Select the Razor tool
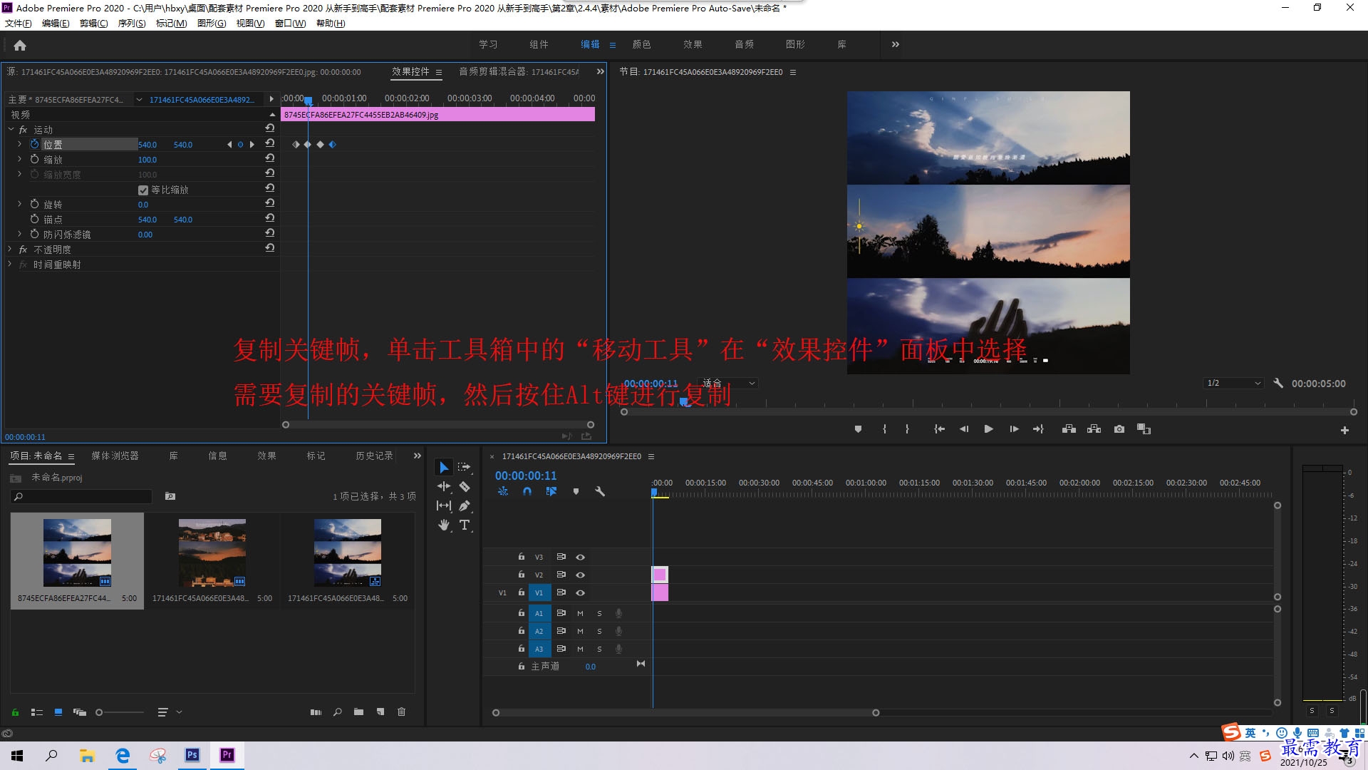Screen dimensions: 1368x770 465,486
